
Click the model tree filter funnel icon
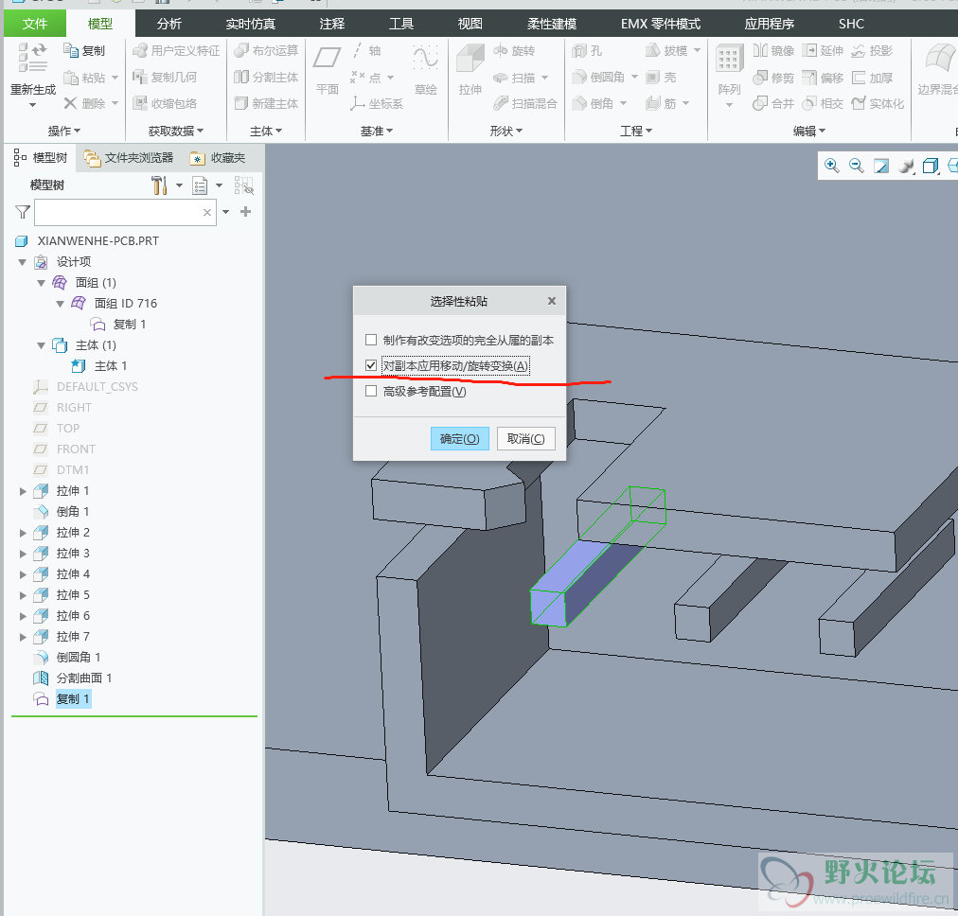23,212
